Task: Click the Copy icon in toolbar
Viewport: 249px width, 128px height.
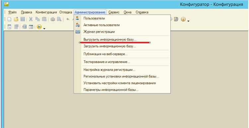Action: click(38, 19)
